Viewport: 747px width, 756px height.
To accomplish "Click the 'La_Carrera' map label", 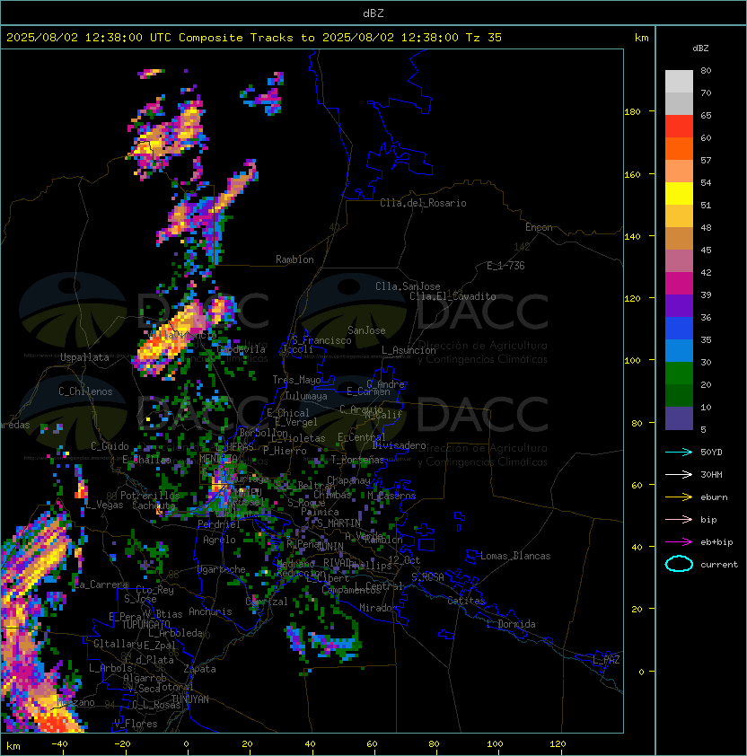I will (101, 585).
